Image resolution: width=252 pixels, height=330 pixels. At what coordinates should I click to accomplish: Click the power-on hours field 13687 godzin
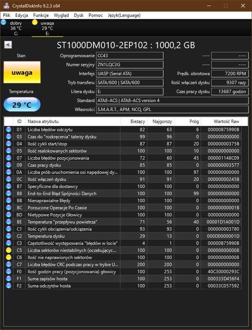click(230, 92)
